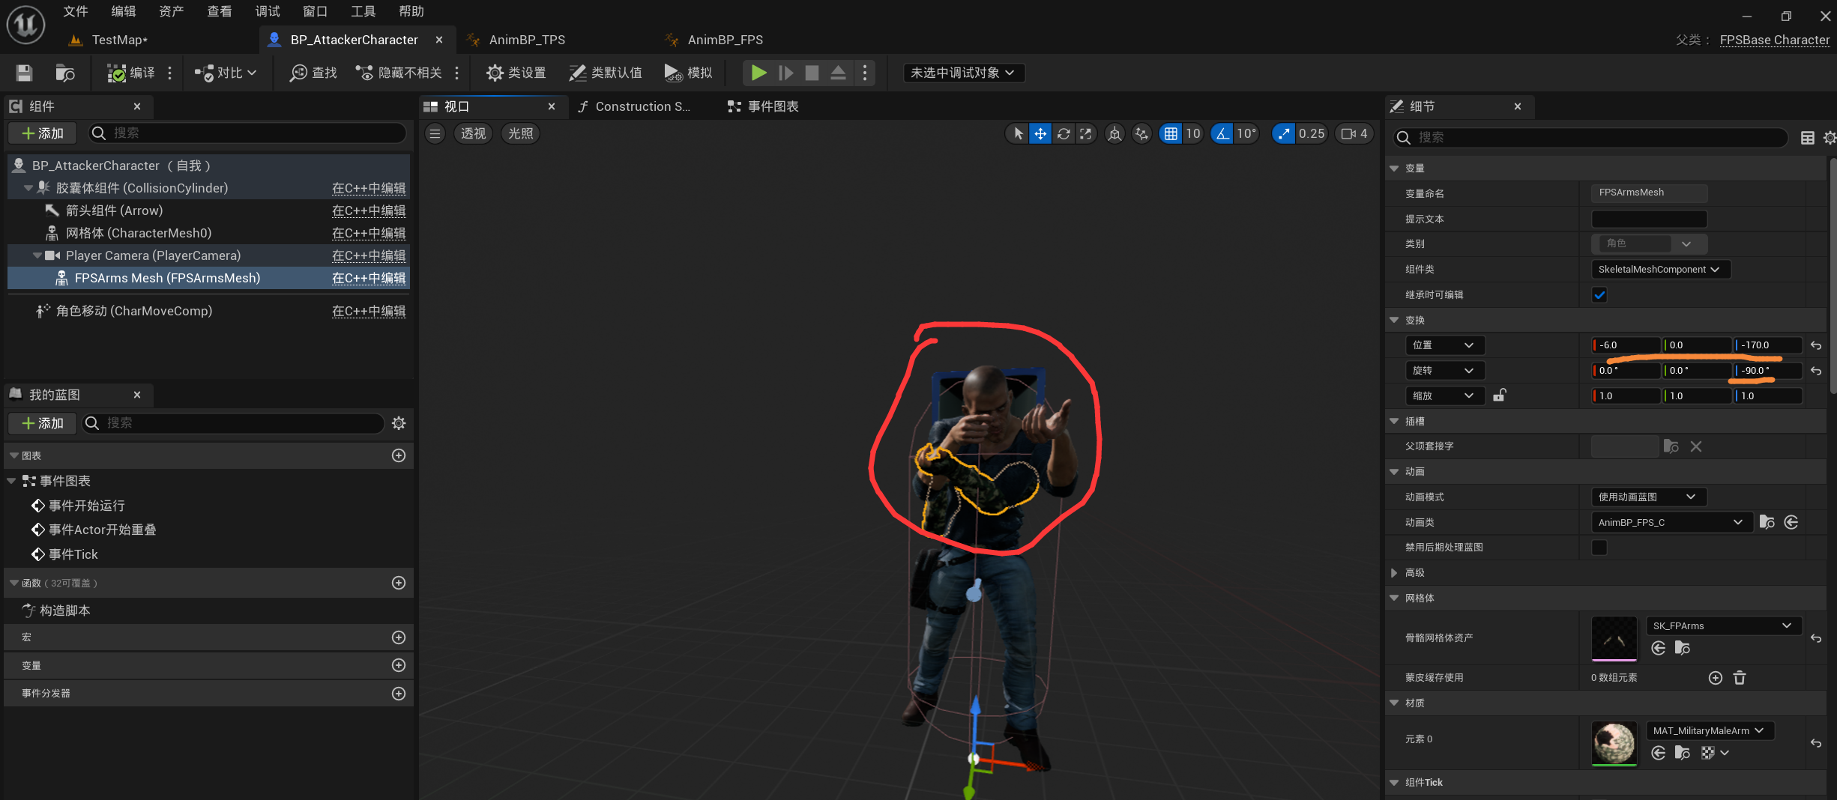Reset rotation to default arrow
The width and height of the screenshot is (1837, 800).
[x=1816, y=371]
